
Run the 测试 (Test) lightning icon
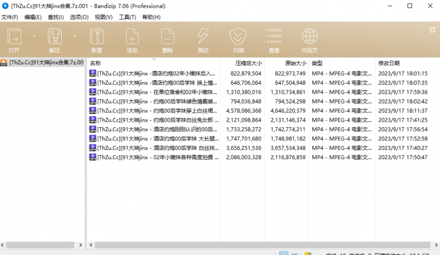point(203,36)
